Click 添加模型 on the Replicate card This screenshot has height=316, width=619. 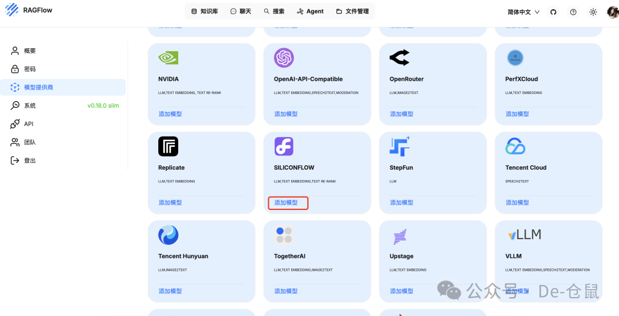(170, 202)
